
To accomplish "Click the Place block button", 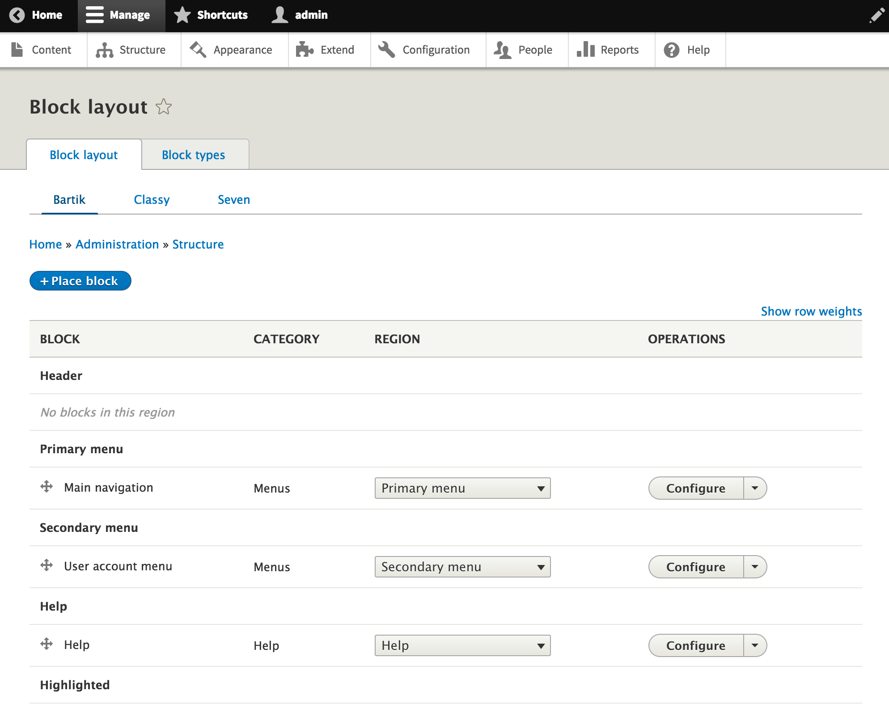I will 80,281.
